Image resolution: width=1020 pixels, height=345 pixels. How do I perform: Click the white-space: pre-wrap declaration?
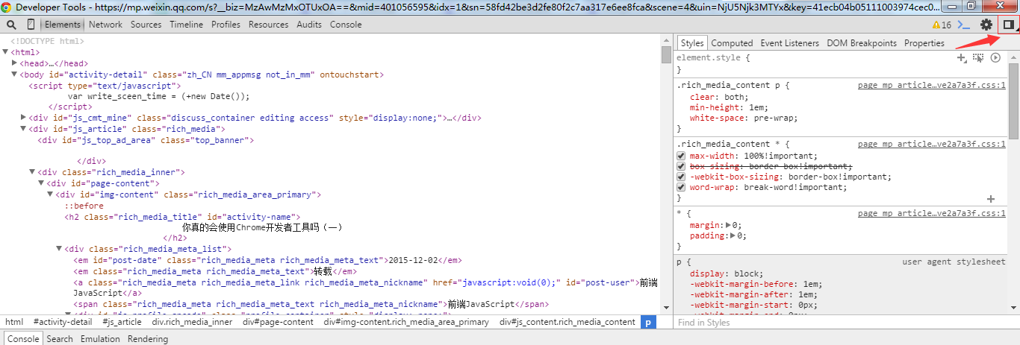pos(744,118)
